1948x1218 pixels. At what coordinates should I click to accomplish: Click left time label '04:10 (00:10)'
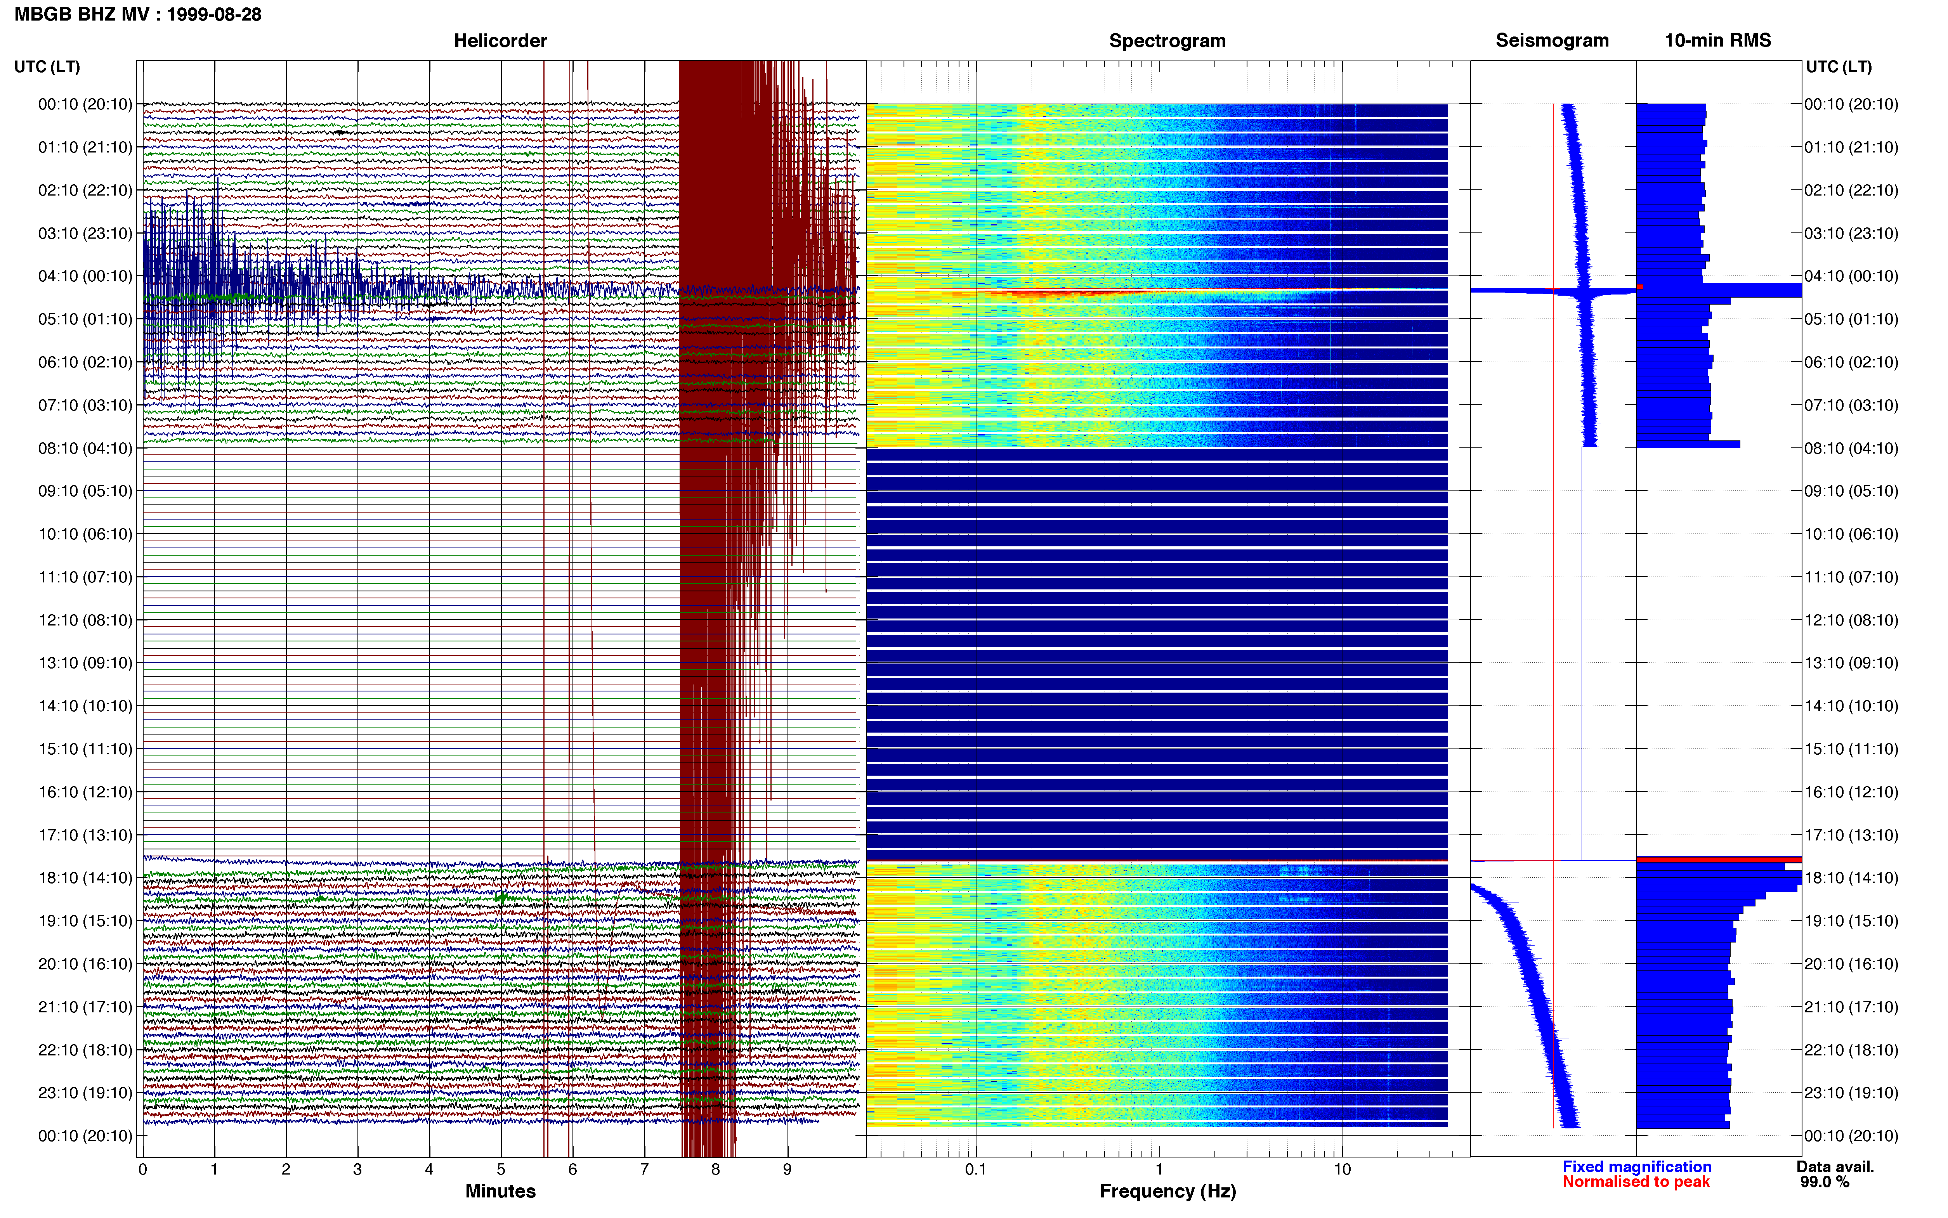pos(85,275)
